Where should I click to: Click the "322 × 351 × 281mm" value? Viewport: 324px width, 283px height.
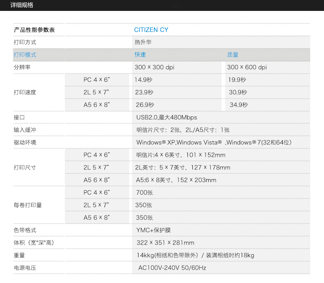165,243
